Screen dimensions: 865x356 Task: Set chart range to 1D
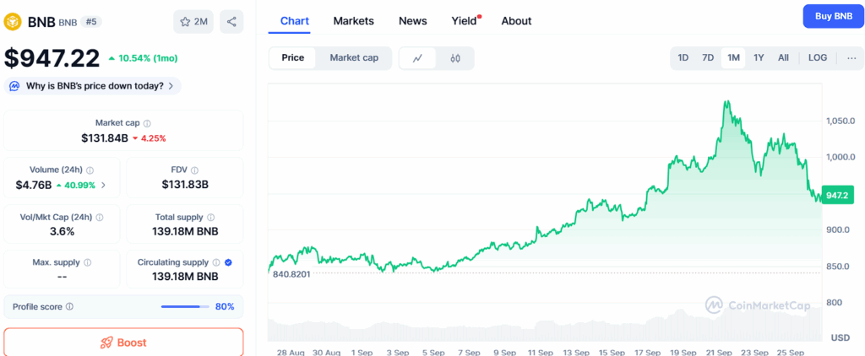click(x=683, y=58)
